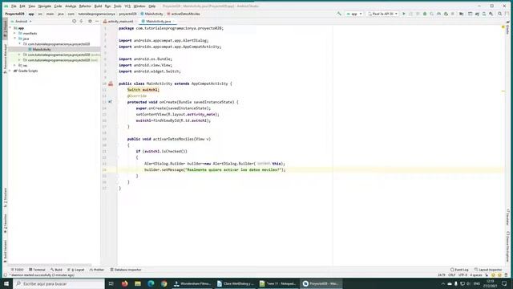This screenshot has height=289, width=513.
Task: Open the notification center on the taskbar
Action: point(504,283)
